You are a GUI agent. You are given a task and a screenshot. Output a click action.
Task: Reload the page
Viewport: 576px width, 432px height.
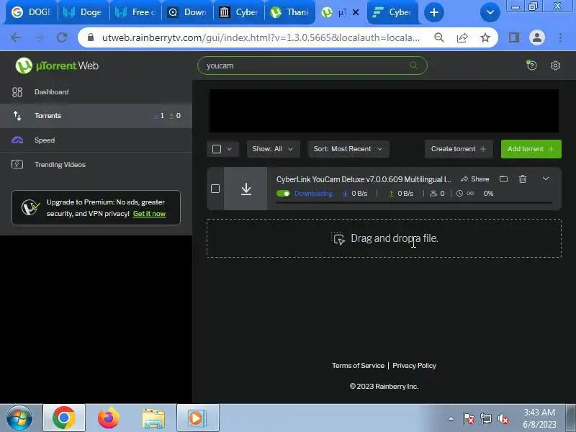tap(62, 37)
